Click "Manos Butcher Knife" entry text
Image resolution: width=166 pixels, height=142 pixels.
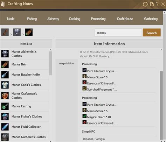point(26,74)
